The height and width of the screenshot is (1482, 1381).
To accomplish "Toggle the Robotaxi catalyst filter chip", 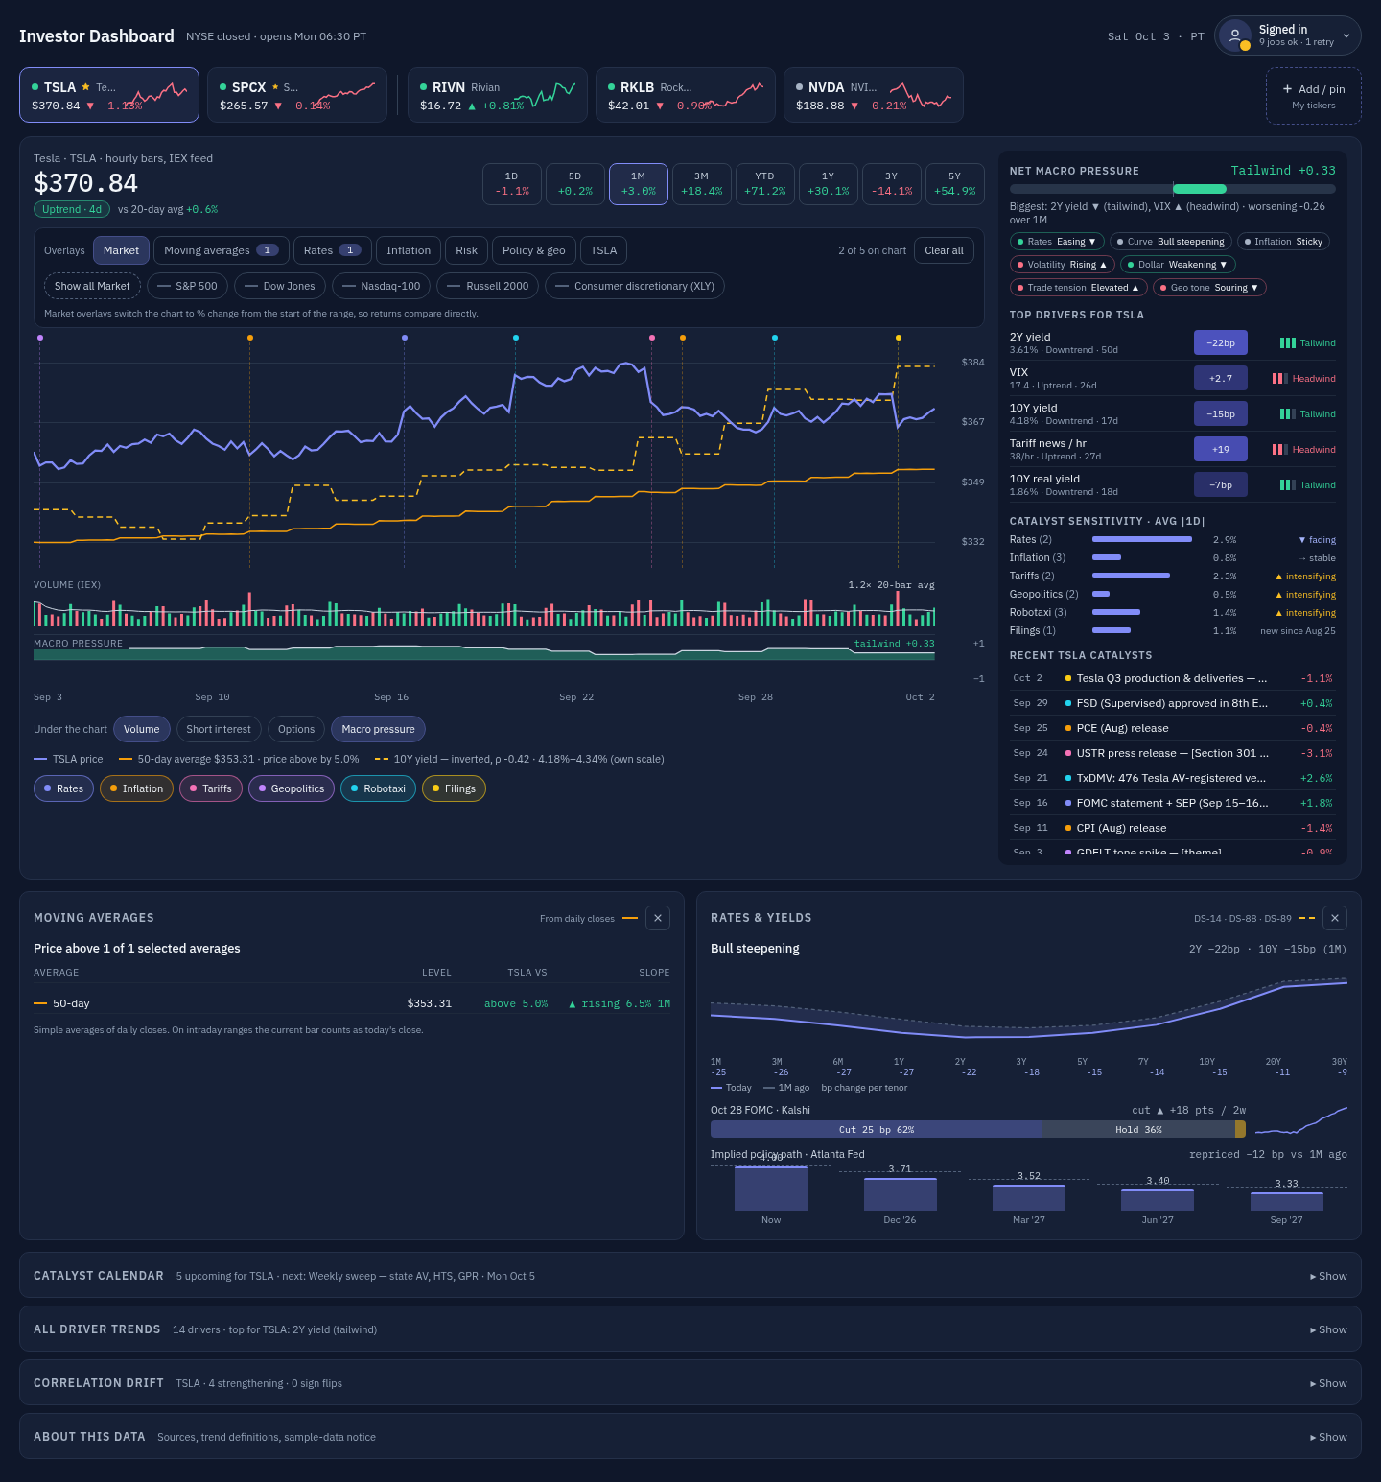I will coord(378,788).
